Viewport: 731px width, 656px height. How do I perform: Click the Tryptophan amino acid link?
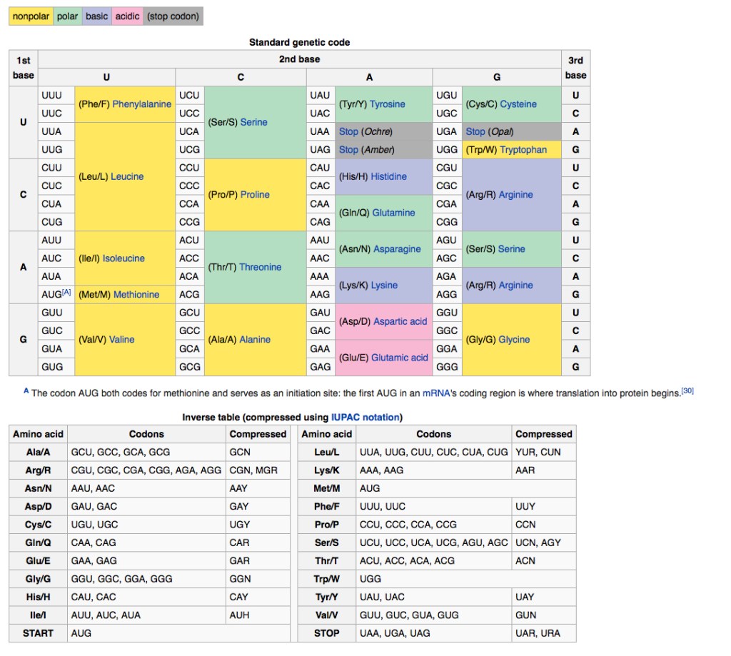pyautogui.click(x=523, y=150)
